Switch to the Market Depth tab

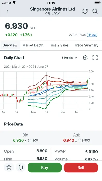tap(33, 45)
